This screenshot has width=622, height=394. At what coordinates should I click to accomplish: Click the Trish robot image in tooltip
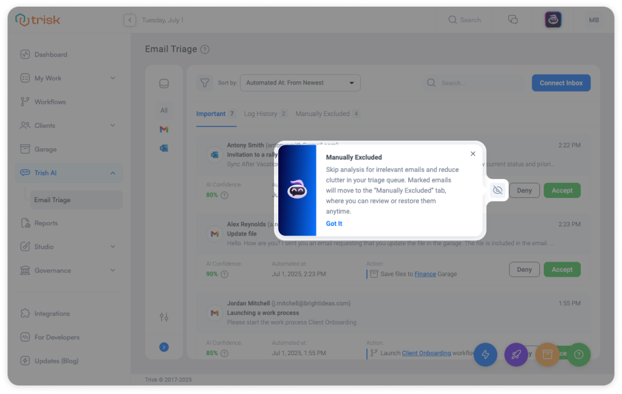pos(297,190)
